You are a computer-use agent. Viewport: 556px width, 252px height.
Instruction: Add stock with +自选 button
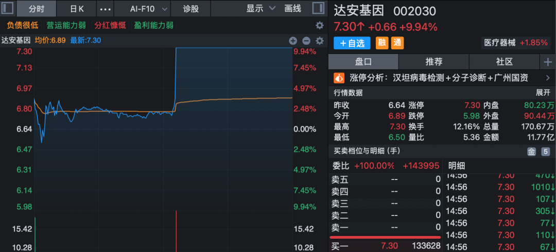click(352, 43)
